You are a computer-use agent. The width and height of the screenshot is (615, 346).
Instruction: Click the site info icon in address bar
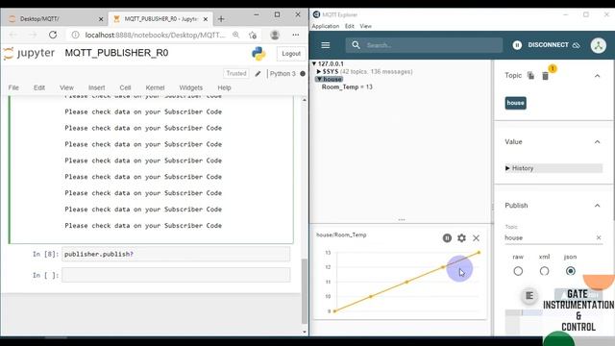[x=75, y=35]
